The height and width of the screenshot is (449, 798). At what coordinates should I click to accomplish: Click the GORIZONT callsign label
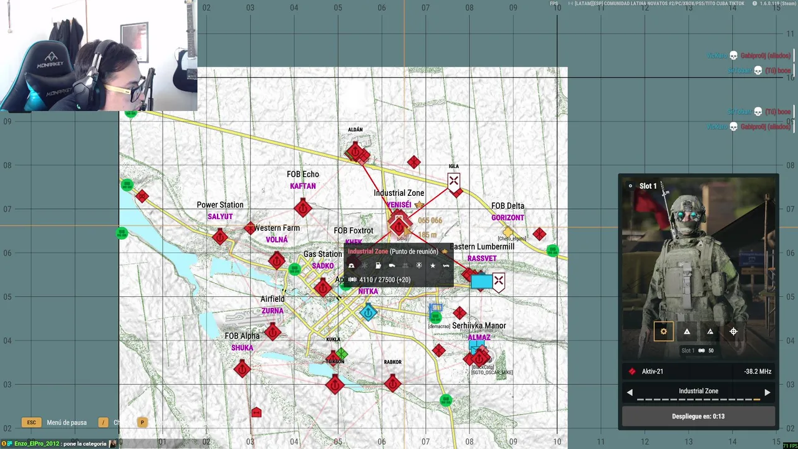[507, 218]
